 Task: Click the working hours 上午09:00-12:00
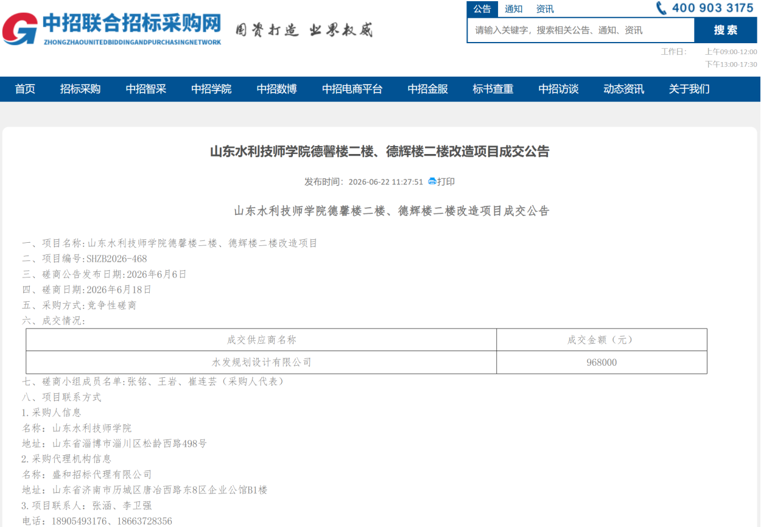pos(731,52)
